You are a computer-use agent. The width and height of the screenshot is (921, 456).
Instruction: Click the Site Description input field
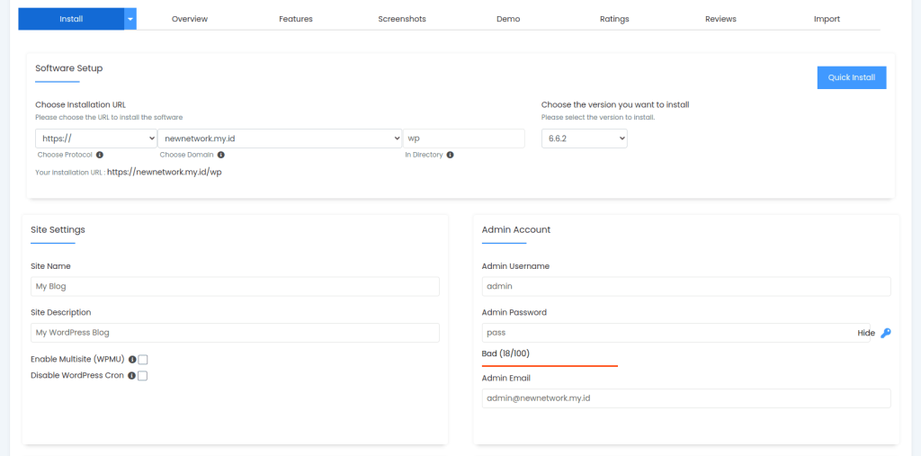(235, 333)
